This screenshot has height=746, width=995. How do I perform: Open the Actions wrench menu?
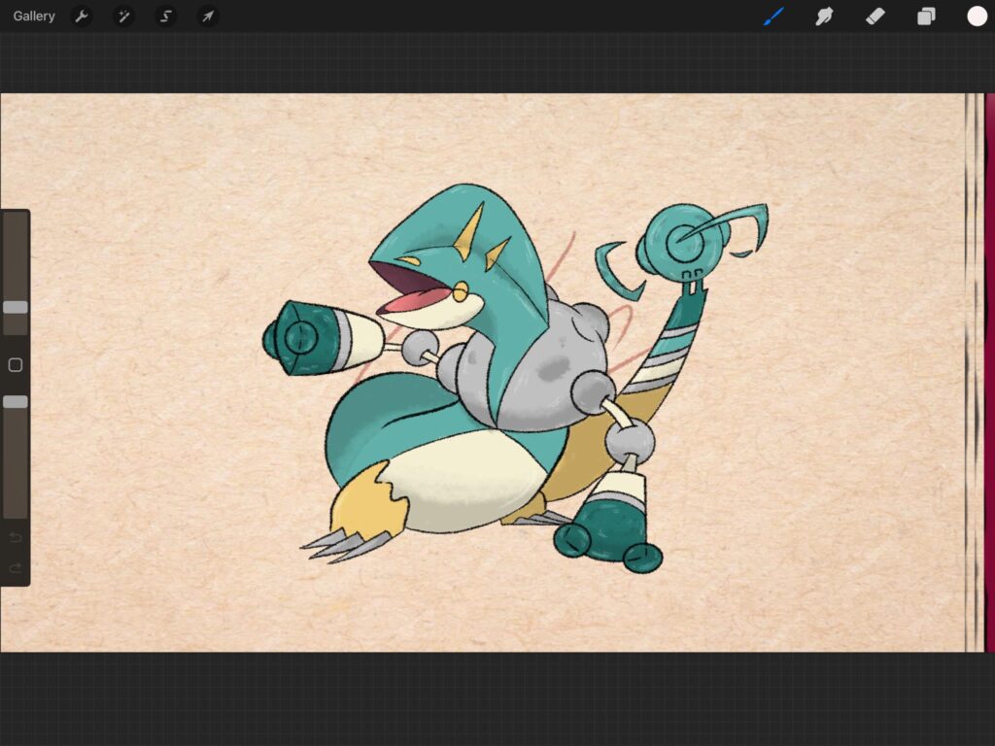click(x=82, y=16)
